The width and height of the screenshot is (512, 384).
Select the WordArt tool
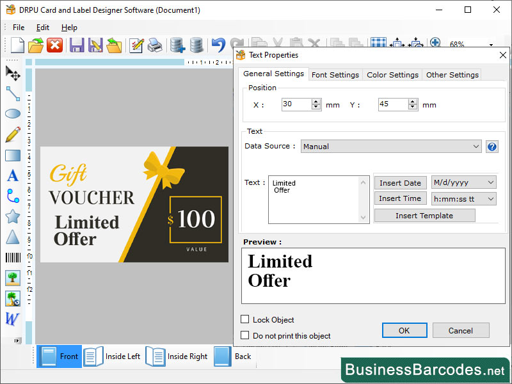tap(12, 319)
